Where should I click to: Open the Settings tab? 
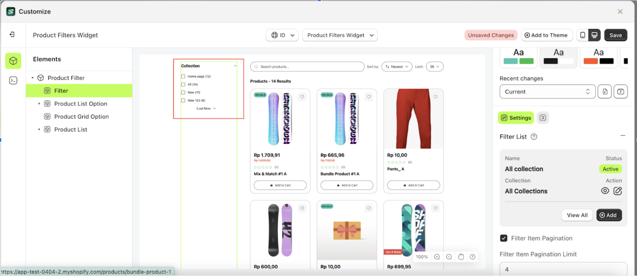516,118
